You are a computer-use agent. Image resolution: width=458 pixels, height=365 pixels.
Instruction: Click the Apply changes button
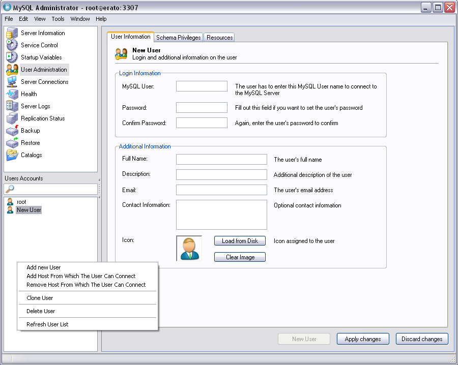pos(363,339)
